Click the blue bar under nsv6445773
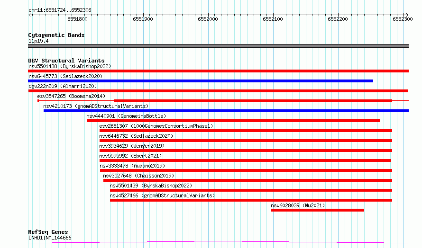Screen dimensions: 422x248 click(201, 81)
